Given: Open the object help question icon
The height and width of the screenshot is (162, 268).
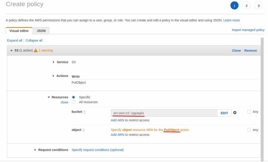Looking at the screenshot, I should pos(83,130).
